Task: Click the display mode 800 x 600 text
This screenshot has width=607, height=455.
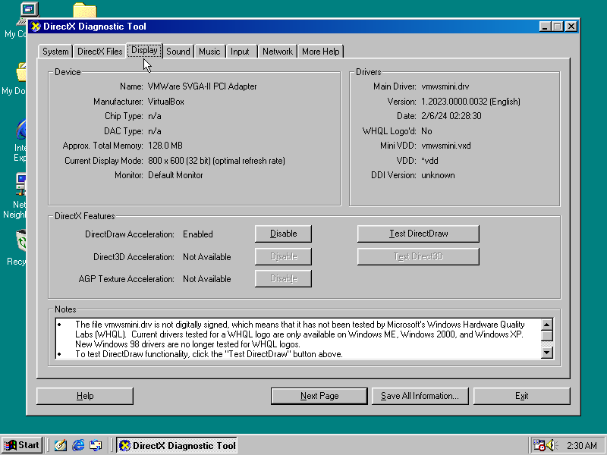Action: [x=216, y=161]
